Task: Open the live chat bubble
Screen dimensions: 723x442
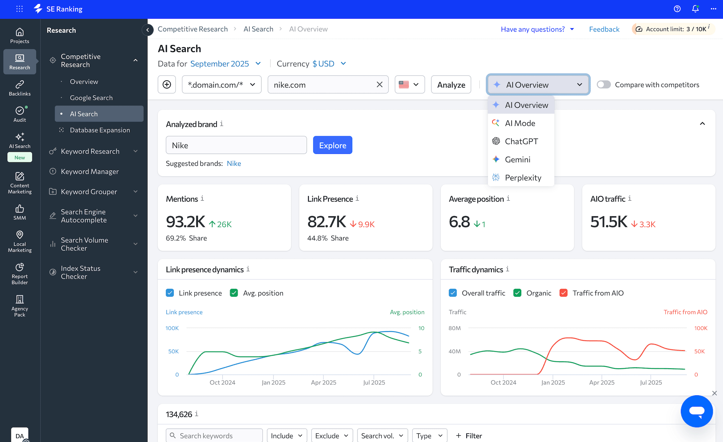Action: tap(697, 411)
